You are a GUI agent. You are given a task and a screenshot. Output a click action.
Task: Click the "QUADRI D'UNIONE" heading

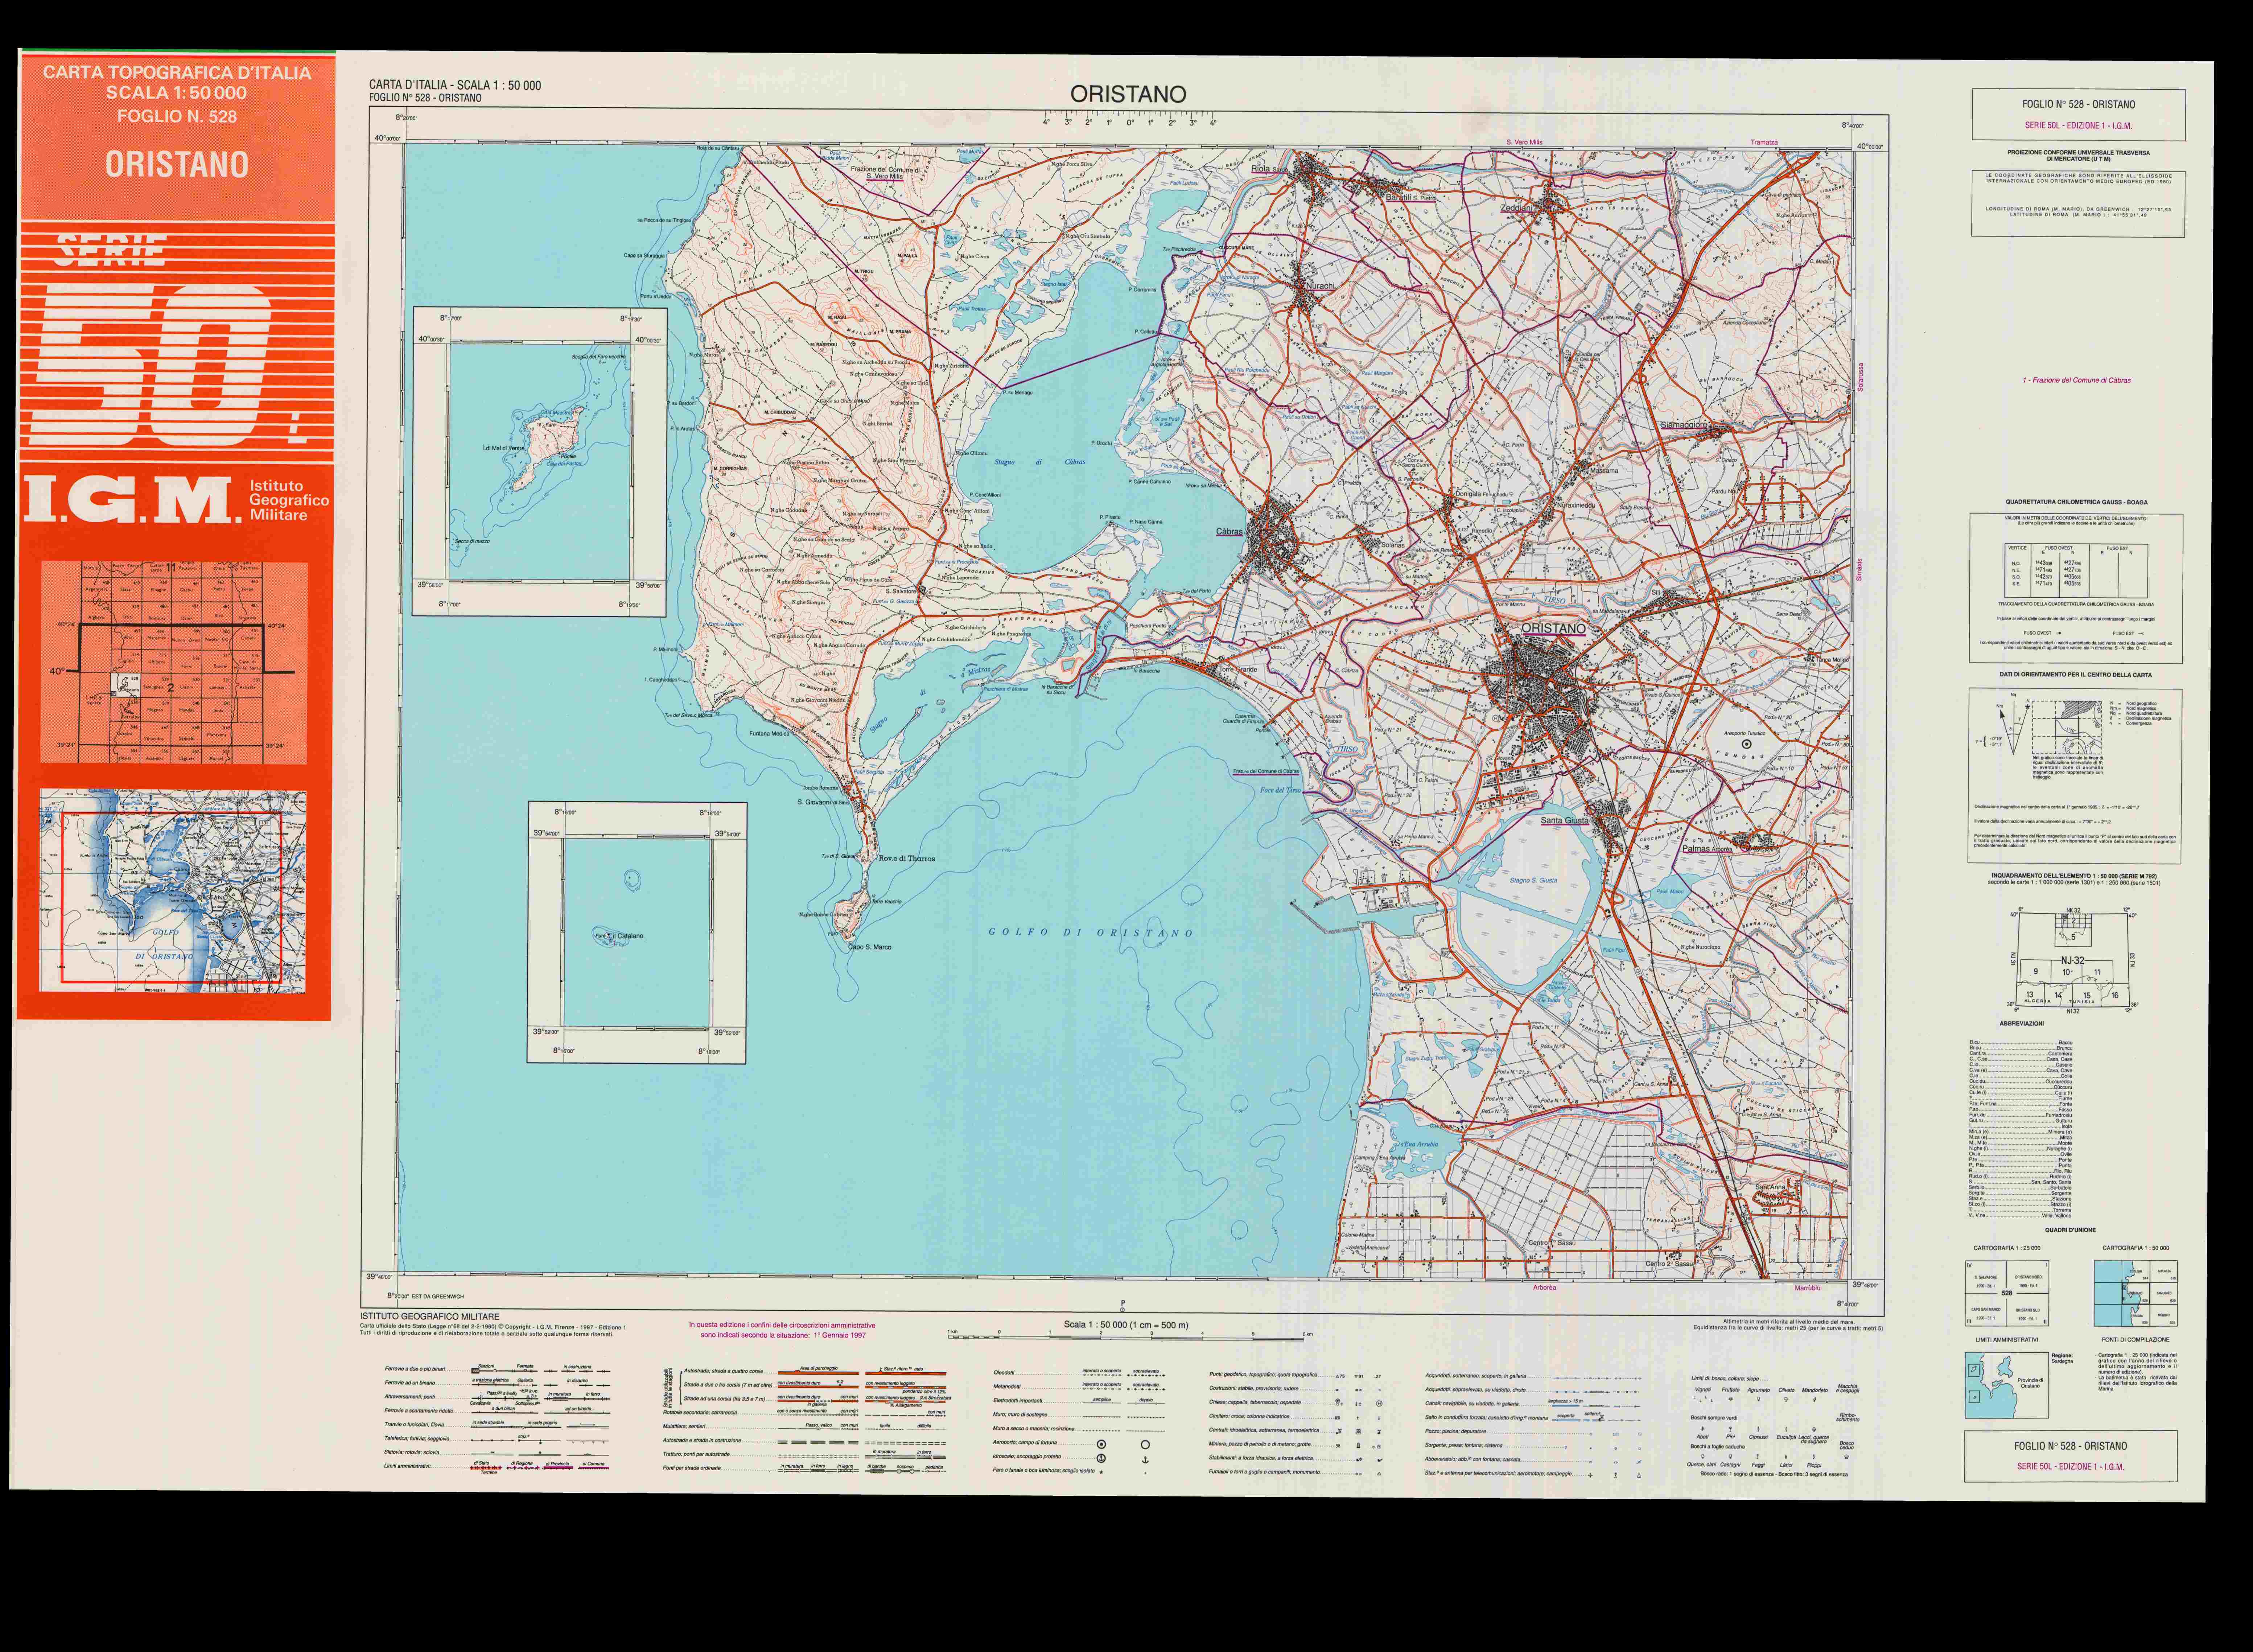tap(2070, 1230)
